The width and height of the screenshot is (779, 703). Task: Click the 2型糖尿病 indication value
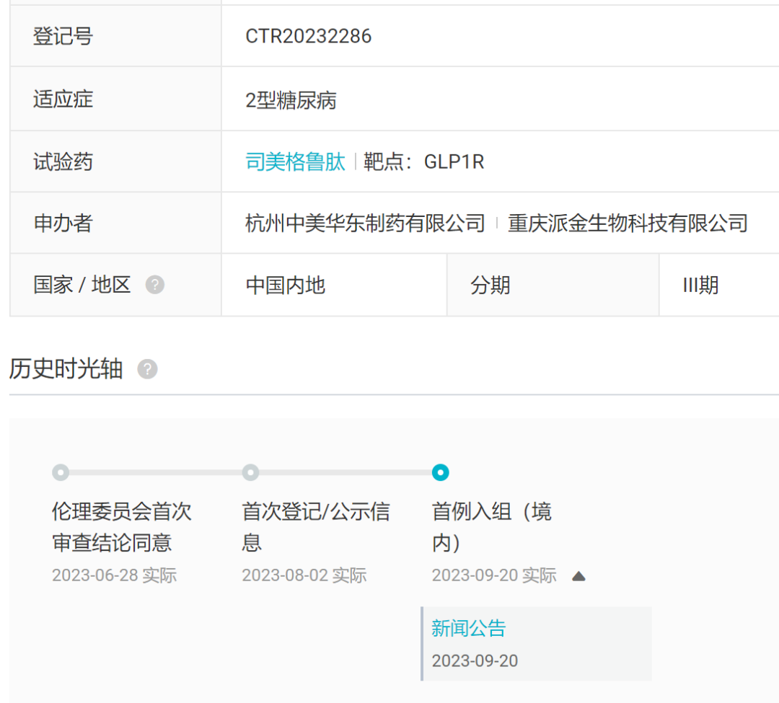[x=291, y=100]
